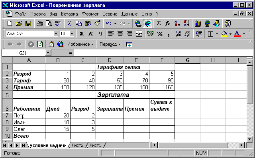Open the Формат menu
This screenshot has width=255, height=158.
pyautogui.click(x=90, y=14)
